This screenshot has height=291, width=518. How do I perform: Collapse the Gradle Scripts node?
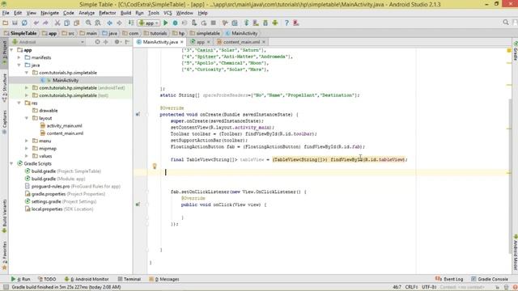coord(12,163)
